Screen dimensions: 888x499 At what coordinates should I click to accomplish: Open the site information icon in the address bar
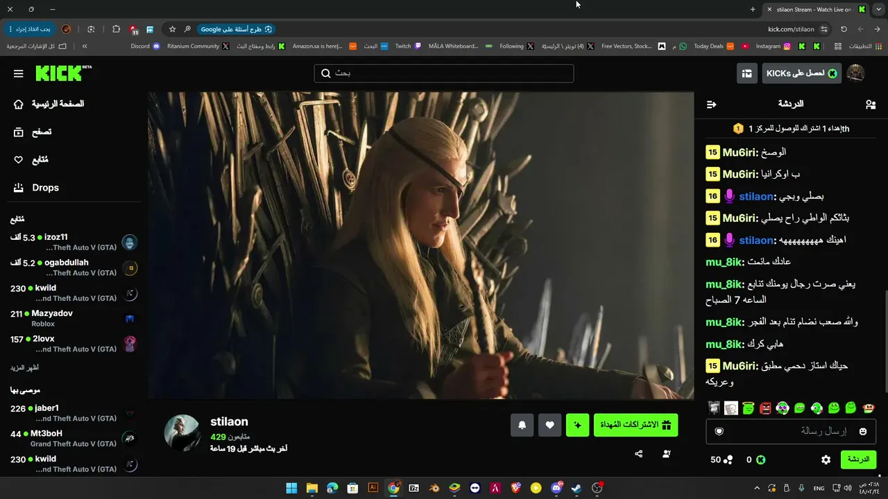point(824,29)
